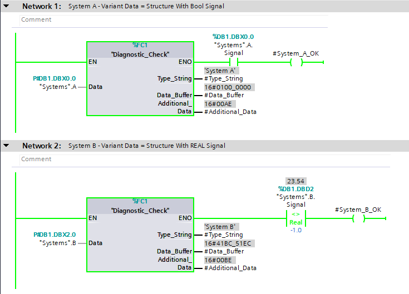Click the P#DB1.DBX2.0 Data input operand
409x294 pixels.
point(55,234)
